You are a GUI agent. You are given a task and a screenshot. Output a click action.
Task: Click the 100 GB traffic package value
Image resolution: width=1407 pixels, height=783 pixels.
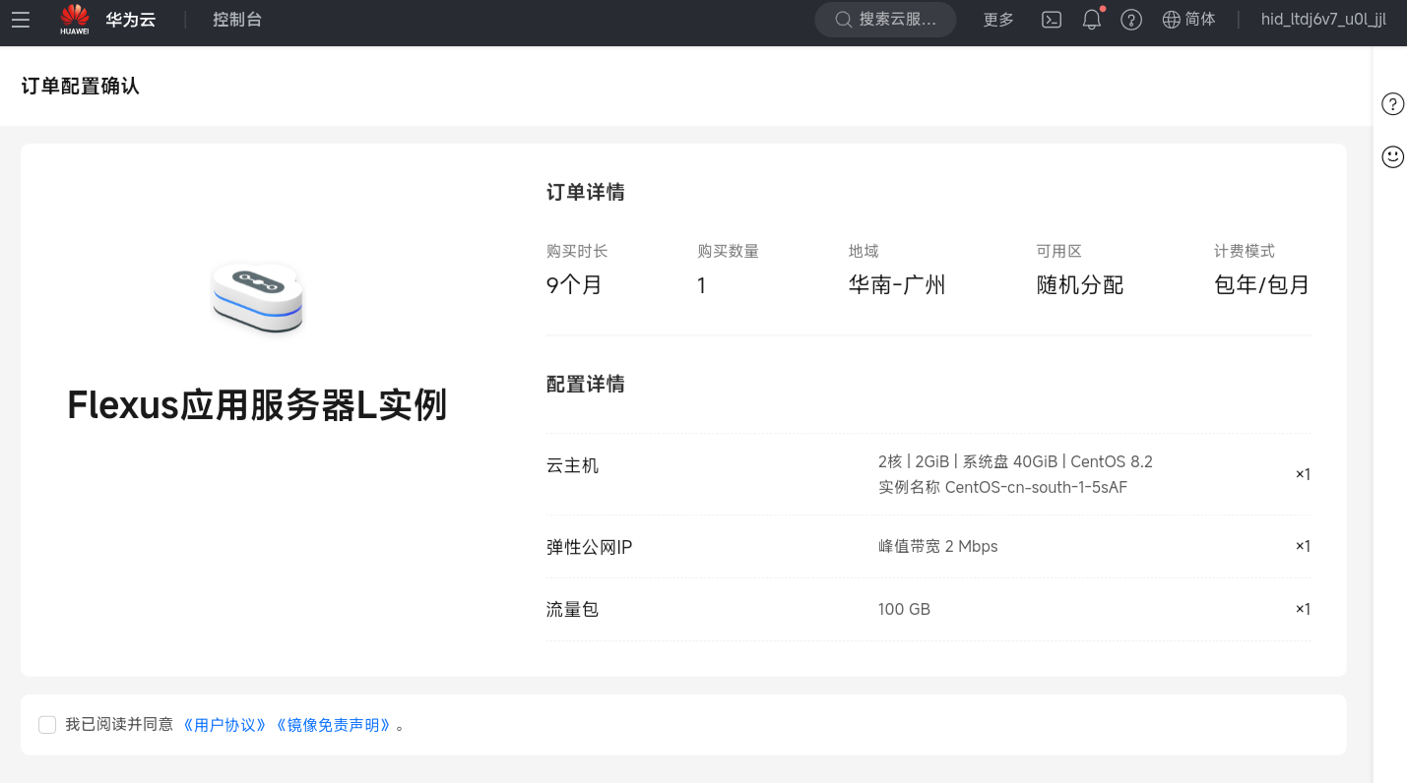pyautogui.click(x=904, y=609)
